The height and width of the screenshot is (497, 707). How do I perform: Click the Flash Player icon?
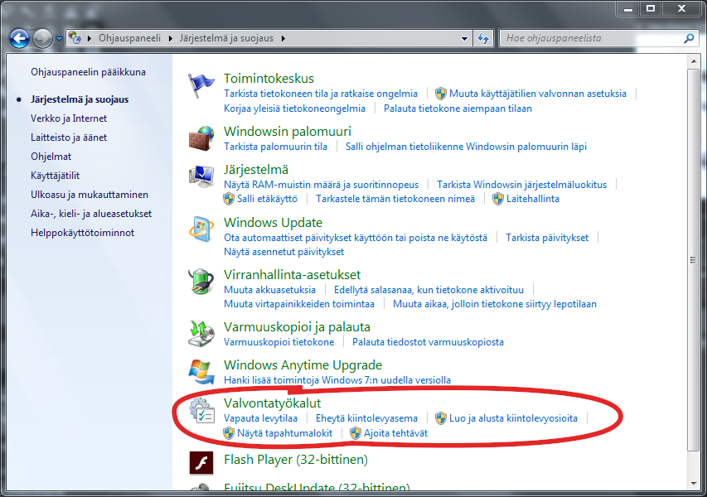coord(201,462)
